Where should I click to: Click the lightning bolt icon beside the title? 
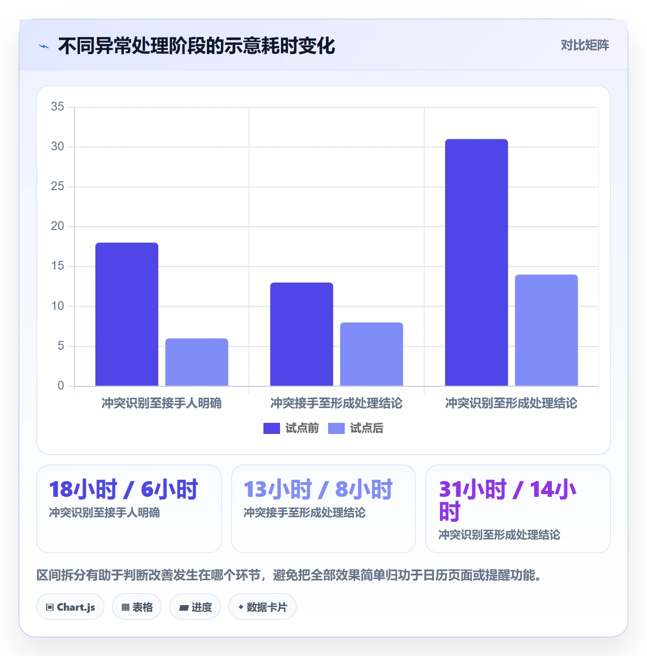point(44,46)
